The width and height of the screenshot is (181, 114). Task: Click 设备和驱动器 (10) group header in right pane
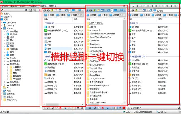tap(137, 56)
